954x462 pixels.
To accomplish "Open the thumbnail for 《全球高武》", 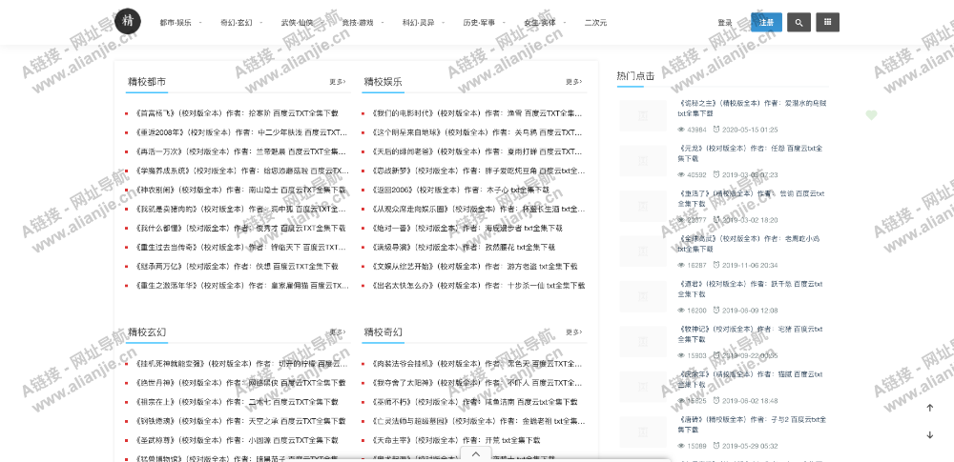I will tap(643, 251).
